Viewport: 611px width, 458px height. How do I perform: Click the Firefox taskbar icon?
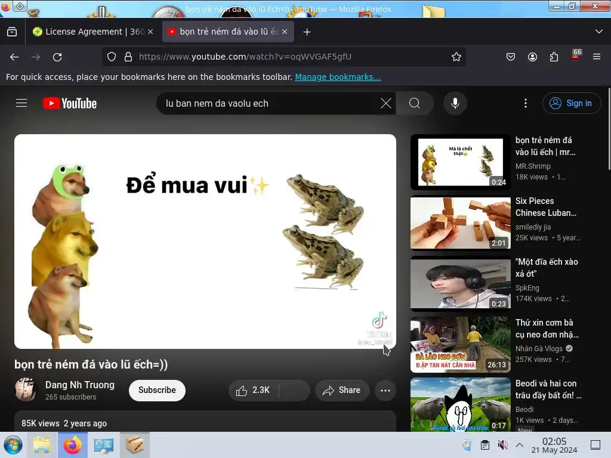pyautogui.click(x=73, y=445)
